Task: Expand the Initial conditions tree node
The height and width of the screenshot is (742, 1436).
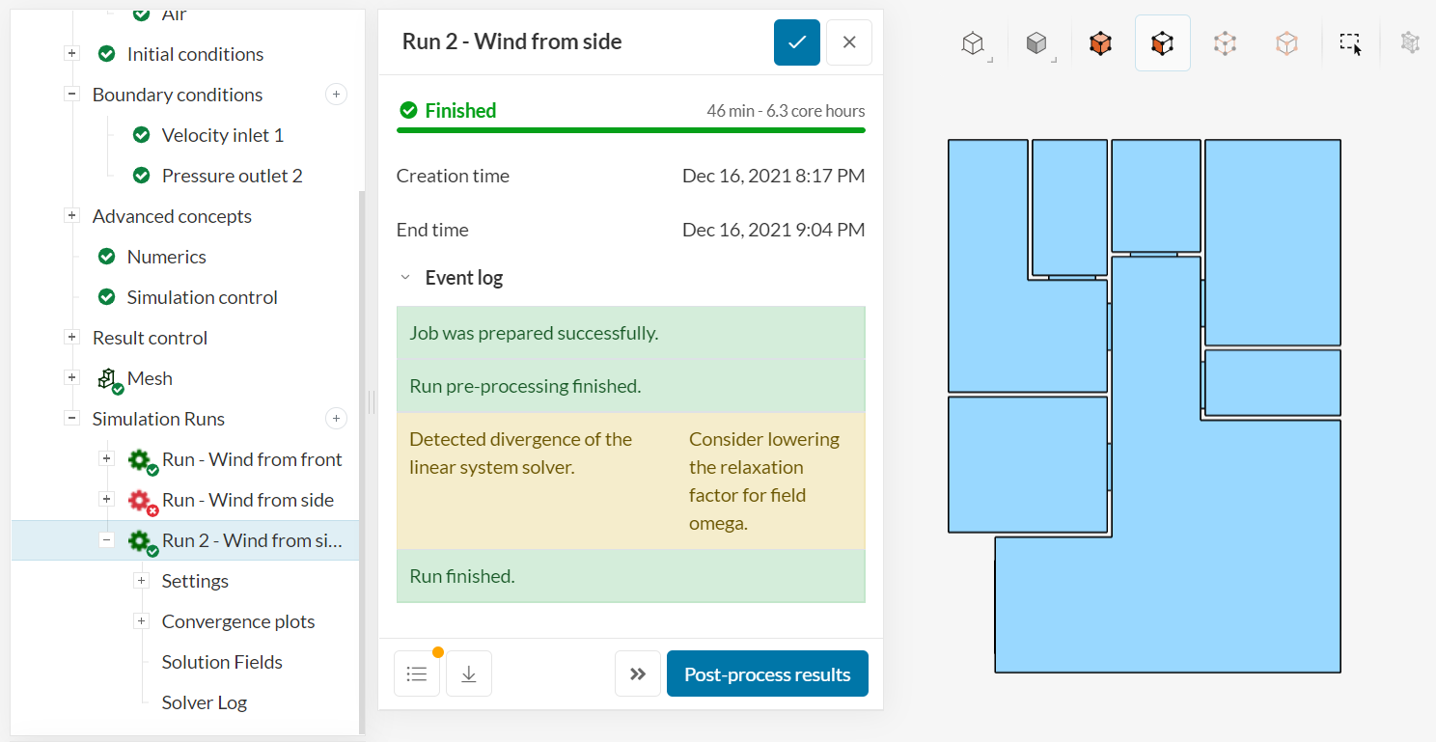Action: (71, 54)
